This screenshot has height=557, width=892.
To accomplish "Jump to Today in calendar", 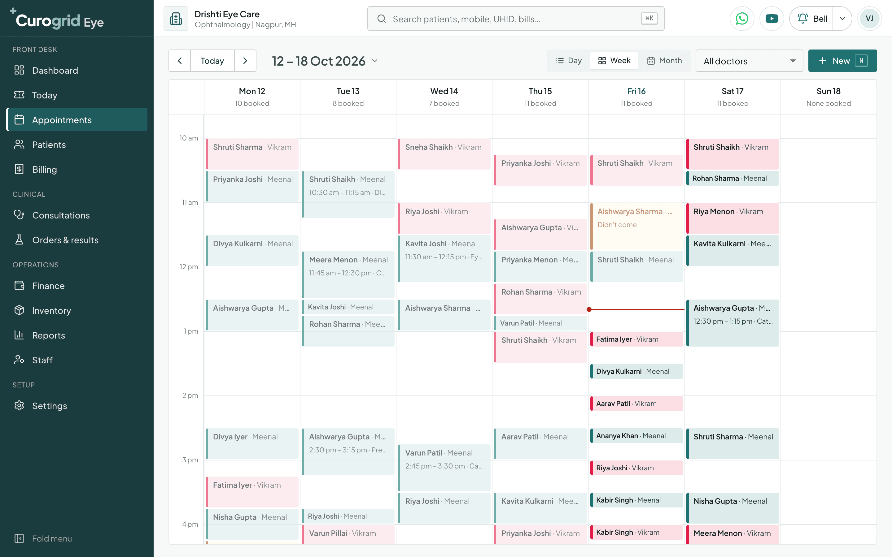I will [x=212, y=60].
